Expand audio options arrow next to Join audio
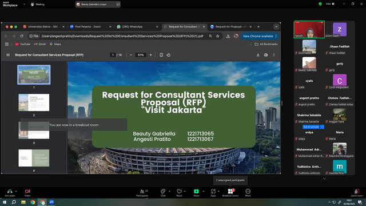Image resolution: width=366 pixels, height=206 pixels. click(x=16, y=191)
